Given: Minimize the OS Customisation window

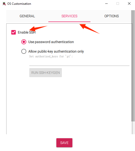Looking at the screenshot, I should pyautogui.click(x=106, y=4).
